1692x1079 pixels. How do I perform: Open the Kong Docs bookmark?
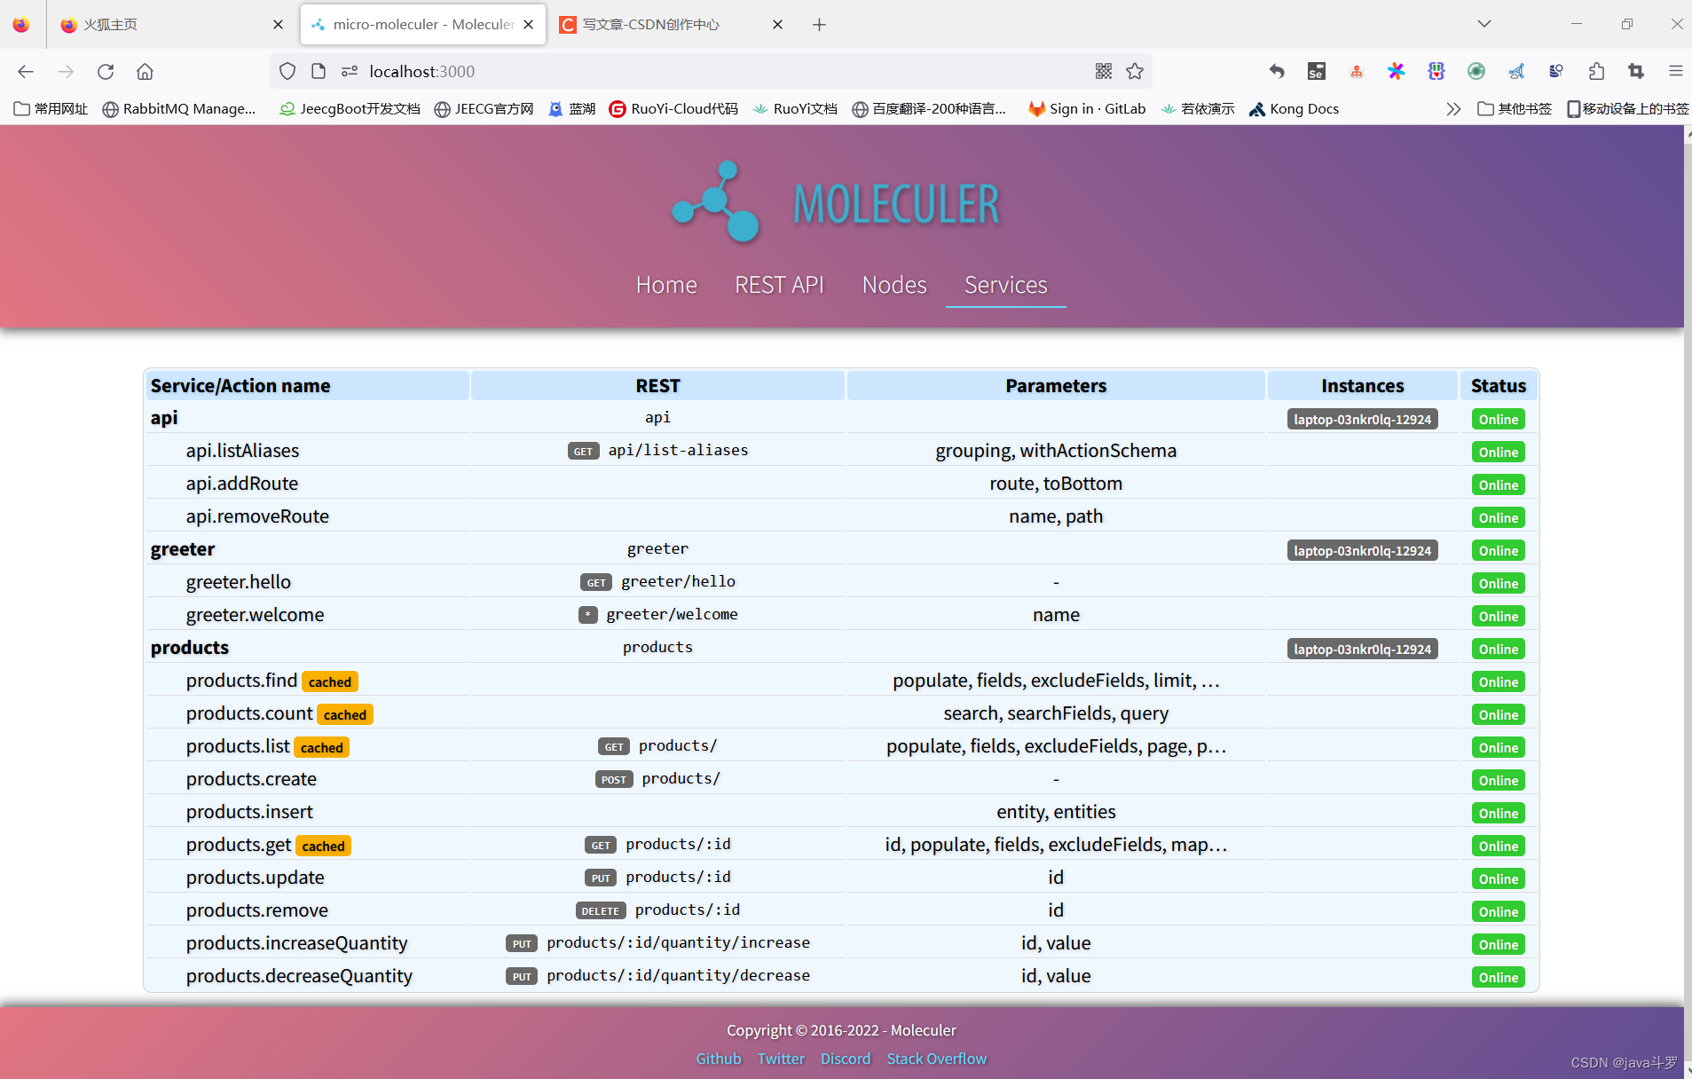(1294, 109)
